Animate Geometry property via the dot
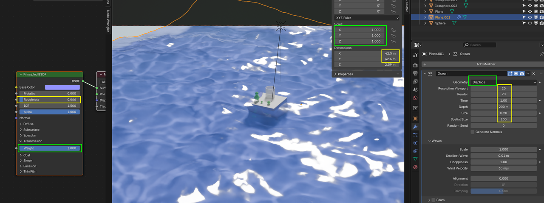This screenshot has height=203, width=544. (540, 82)
